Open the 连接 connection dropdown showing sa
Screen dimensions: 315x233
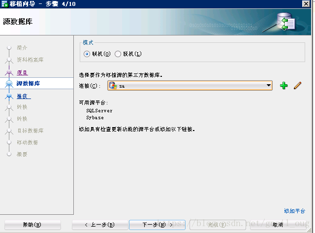coord(190,86)
